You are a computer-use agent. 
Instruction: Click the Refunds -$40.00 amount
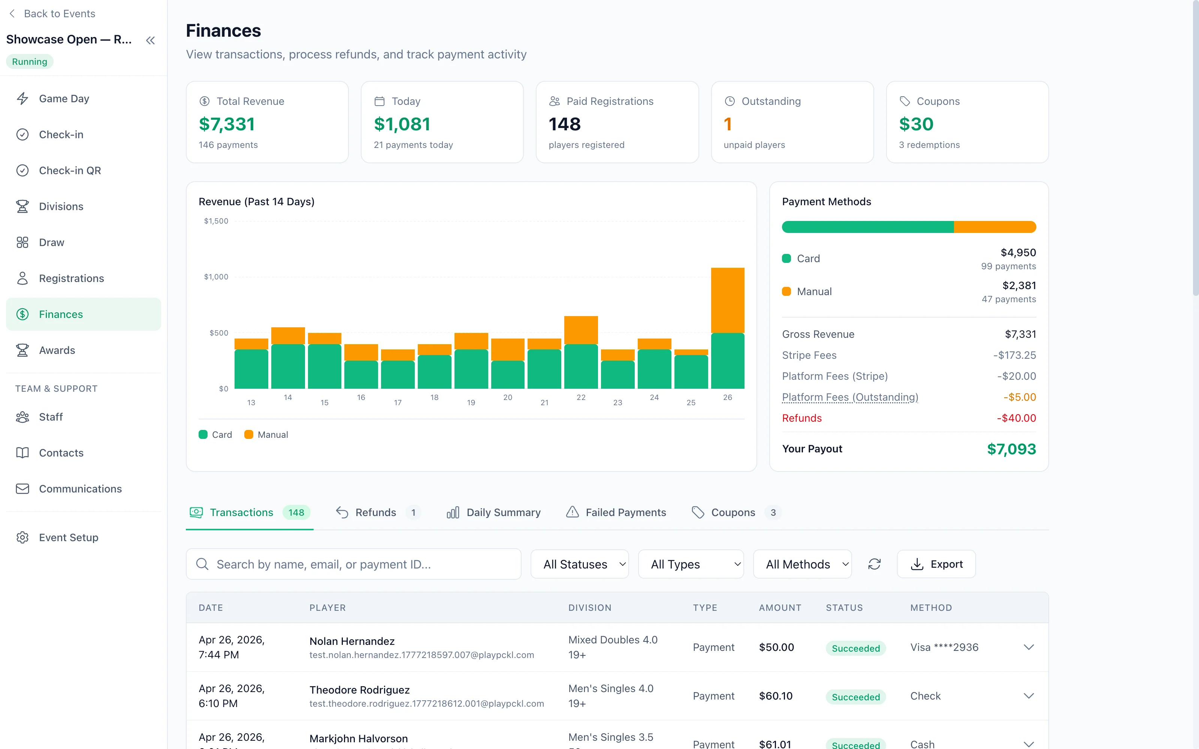(1017, 418)
